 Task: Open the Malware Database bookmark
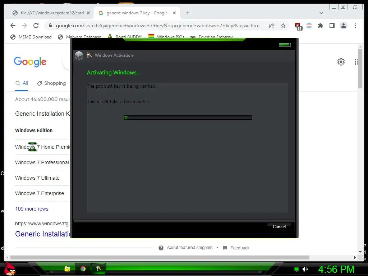[x=79, y=37]
